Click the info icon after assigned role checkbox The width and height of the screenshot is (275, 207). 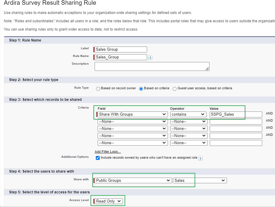pyautogui.click(x=200, y=158)
